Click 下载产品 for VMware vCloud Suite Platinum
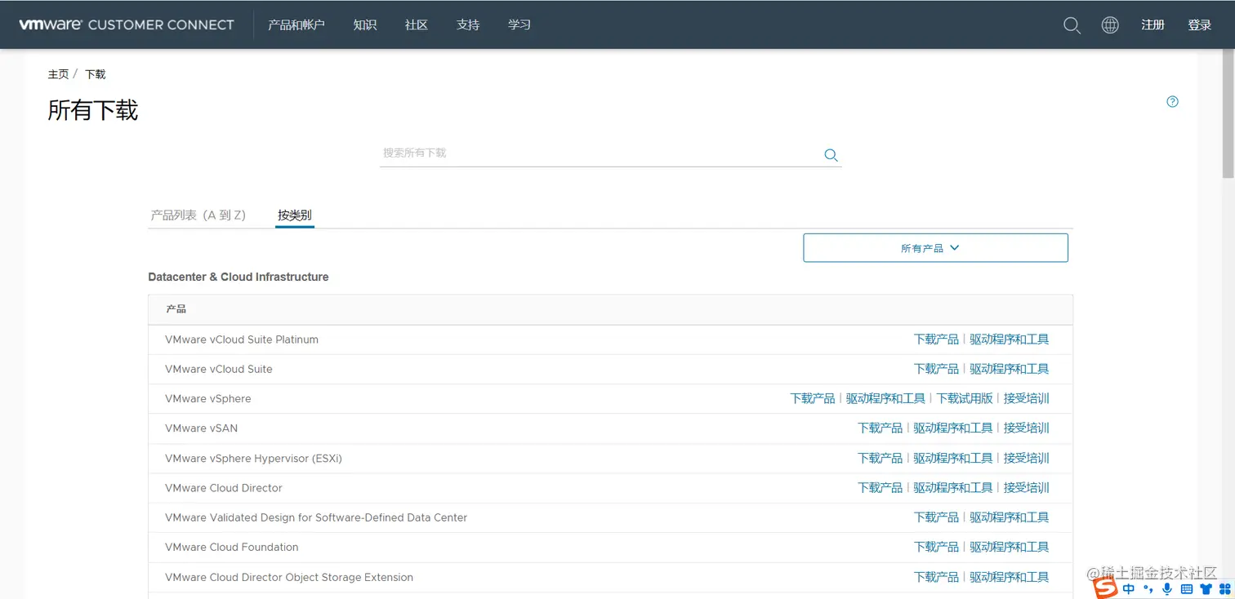This screenshot has height=599, width=1235. point(936,339)
